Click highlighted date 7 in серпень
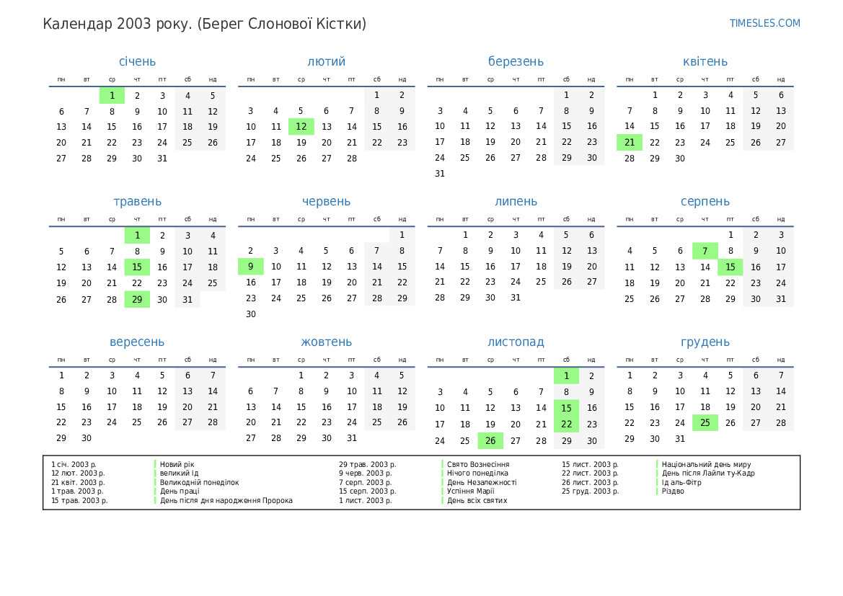 click(705, 251)
